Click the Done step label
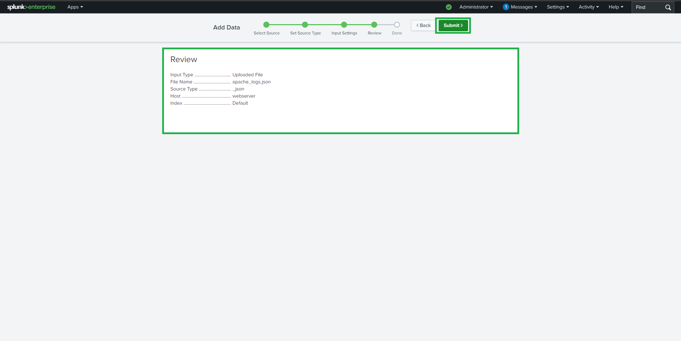The height and width of the screenshot is (341, 681). pos(397,33)
